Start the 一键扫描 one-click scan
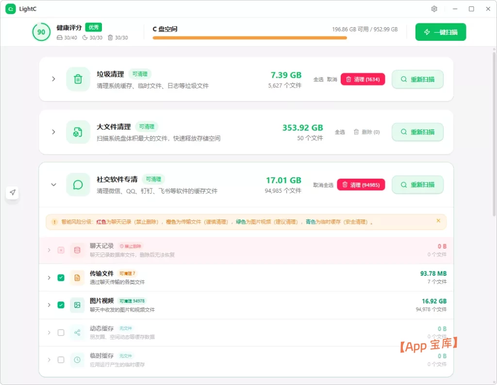This screenshot has height=385, width=497. pyautogui.click(x=441, y=32)
